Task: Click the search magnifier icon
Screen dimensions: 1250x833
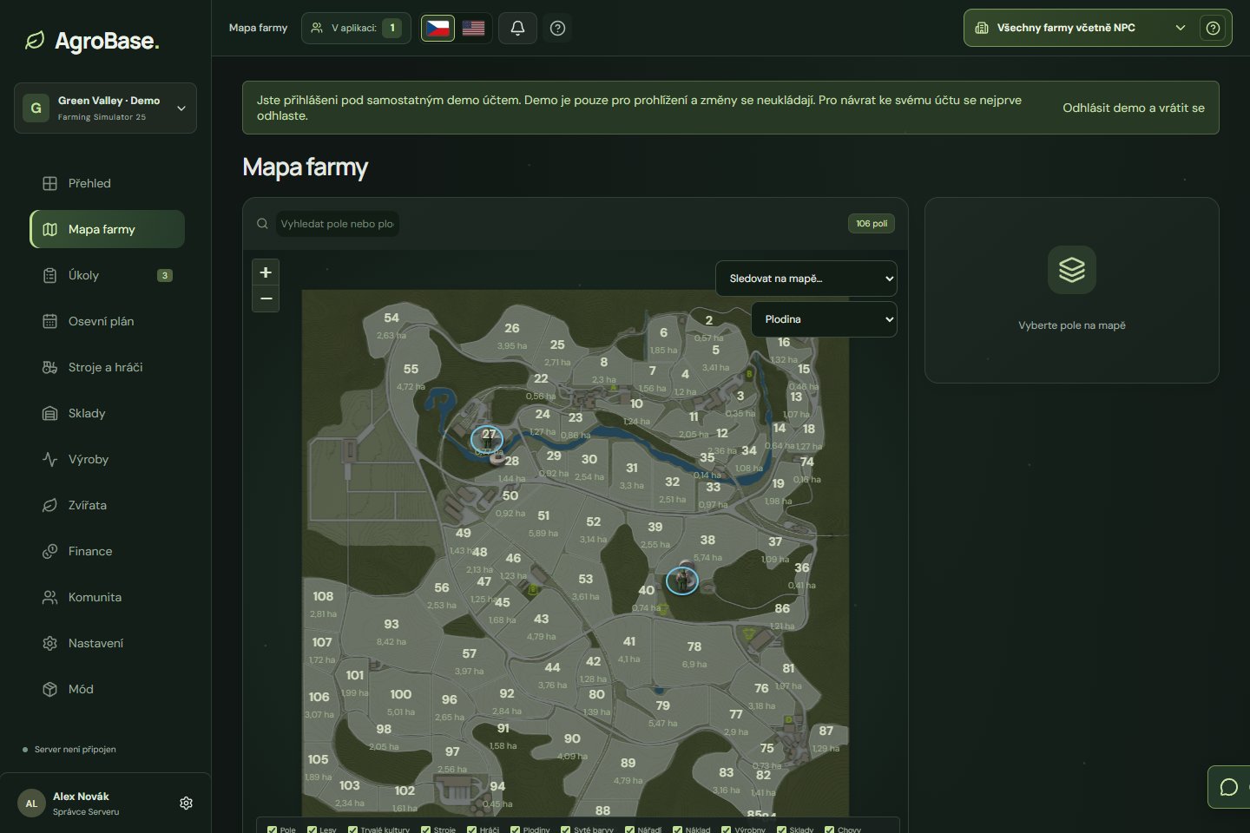Action: click(262, 223)
